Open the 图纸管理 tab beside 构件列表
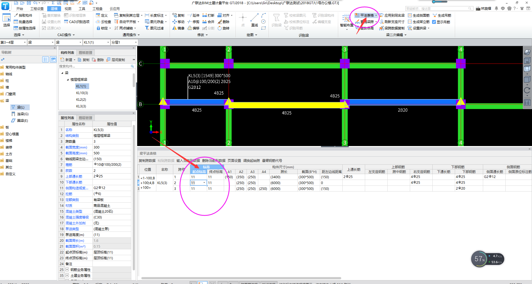The height and width of the screenshot is (284, 532). (x=85, y=52)
